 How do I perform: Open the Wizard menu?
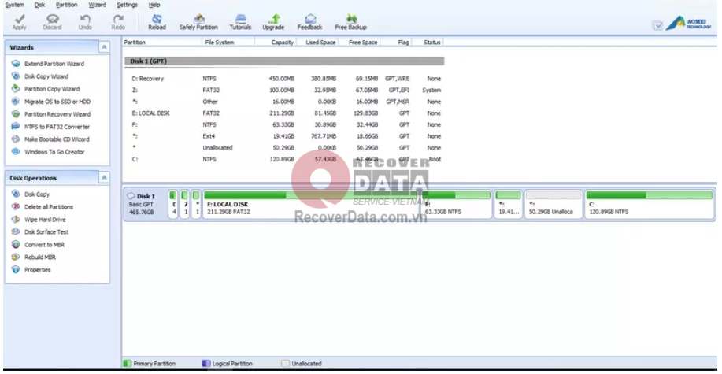pos(97,5)
